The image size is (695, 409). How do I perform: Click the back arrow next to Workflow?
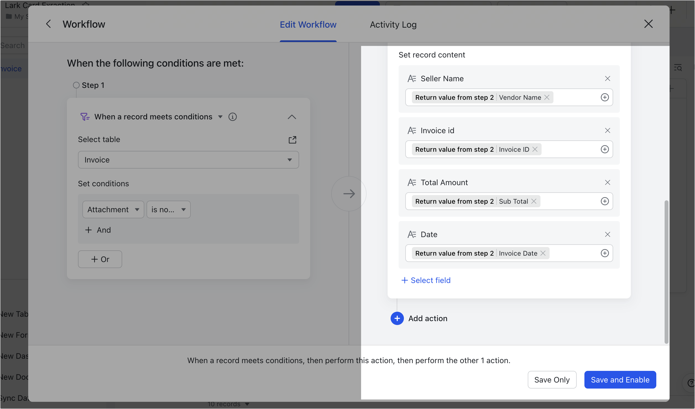tap(48, 24)
